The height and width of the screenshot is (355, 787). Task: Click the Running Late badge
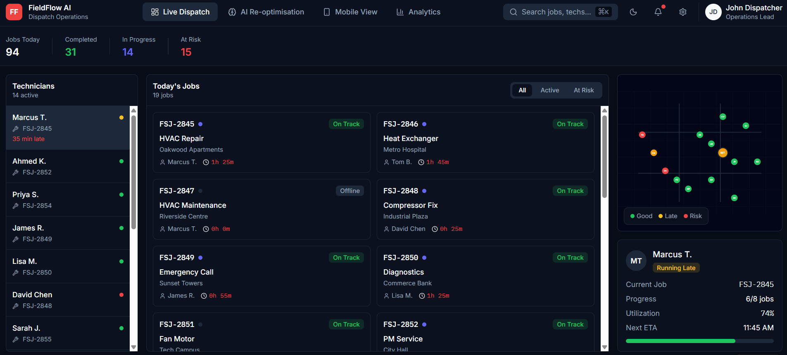click(x=676, y=268)
